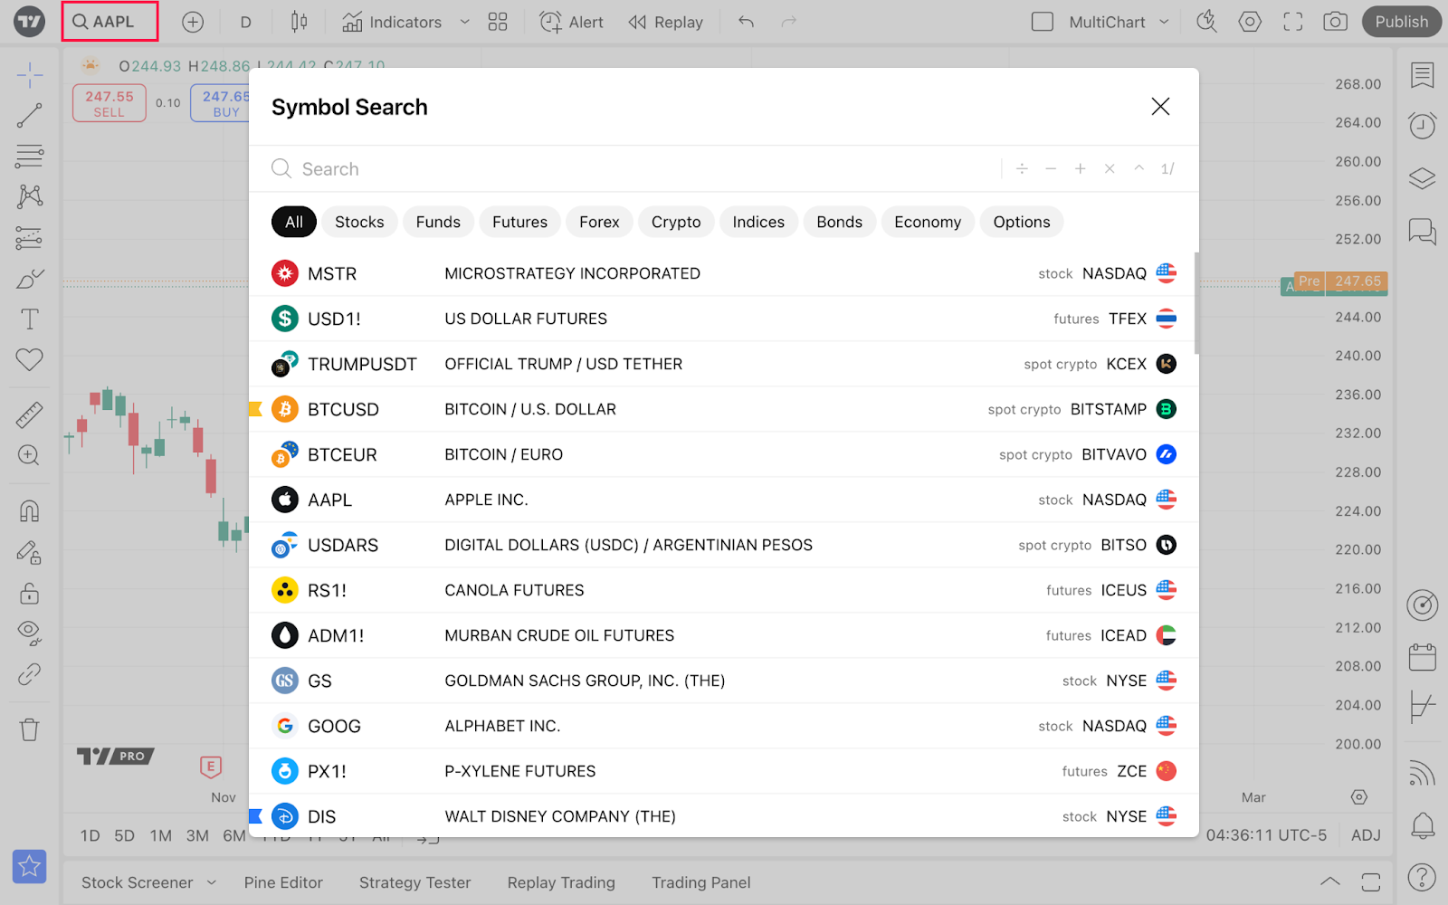
Task: Open the Strategy Tester tab
Action: [414, 882]
